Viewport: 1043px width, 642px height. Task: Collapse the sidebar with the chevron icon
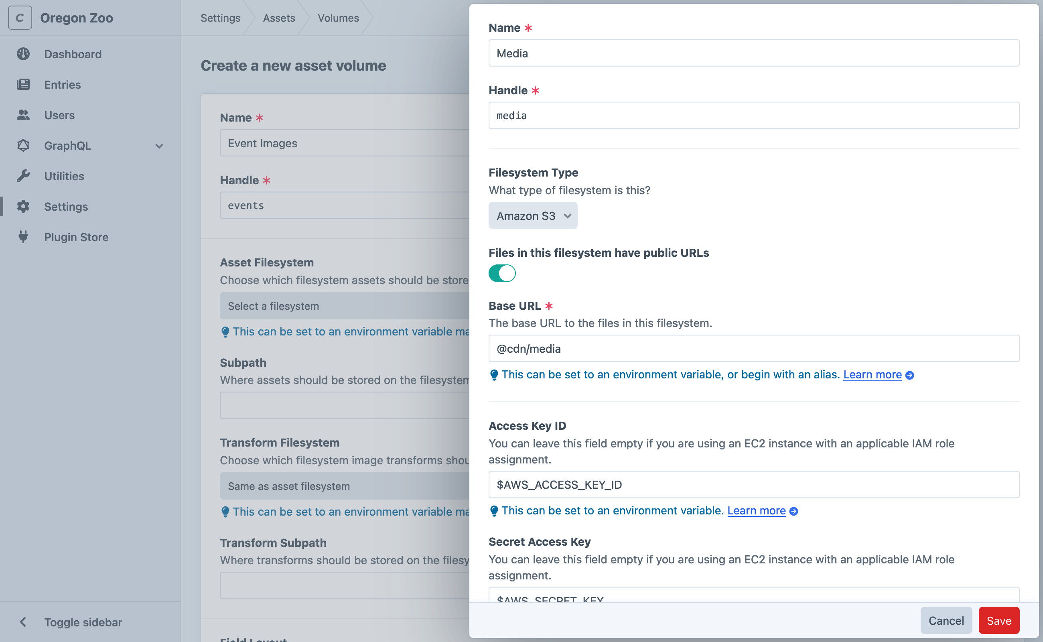(23, 622)
